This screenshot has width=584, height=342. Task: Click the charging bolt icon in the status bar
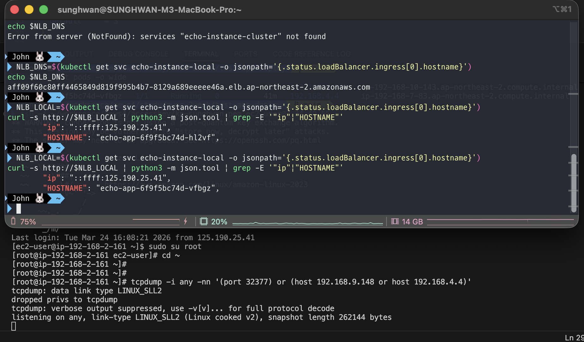click(x=186, y=221)
